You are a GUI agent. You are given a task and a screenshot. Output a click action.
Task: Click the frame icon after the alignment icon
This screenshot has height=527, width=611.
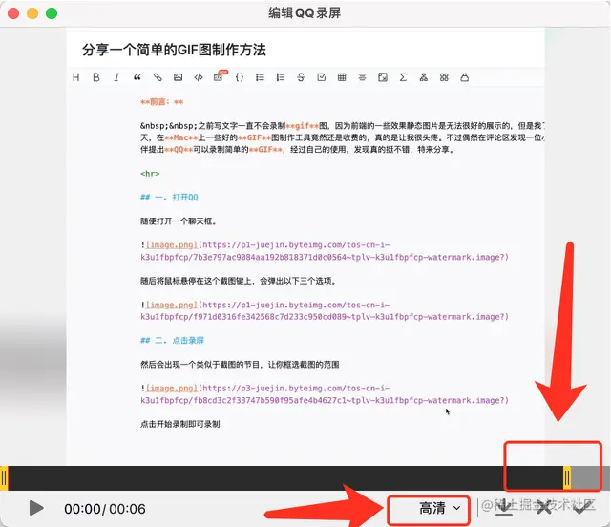point(383,77)
